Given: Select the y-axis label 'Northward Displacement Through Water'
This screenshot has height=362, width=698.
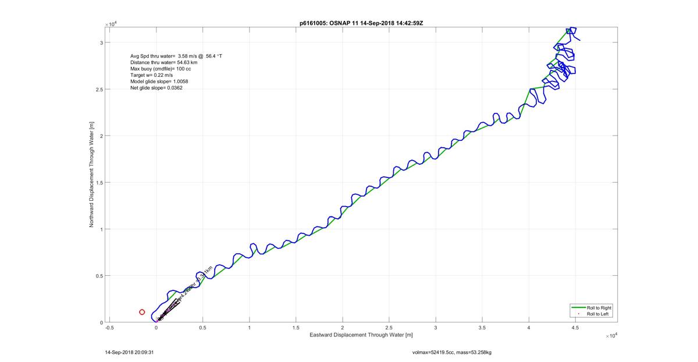Looking at the screenshot, I should 92,175.
